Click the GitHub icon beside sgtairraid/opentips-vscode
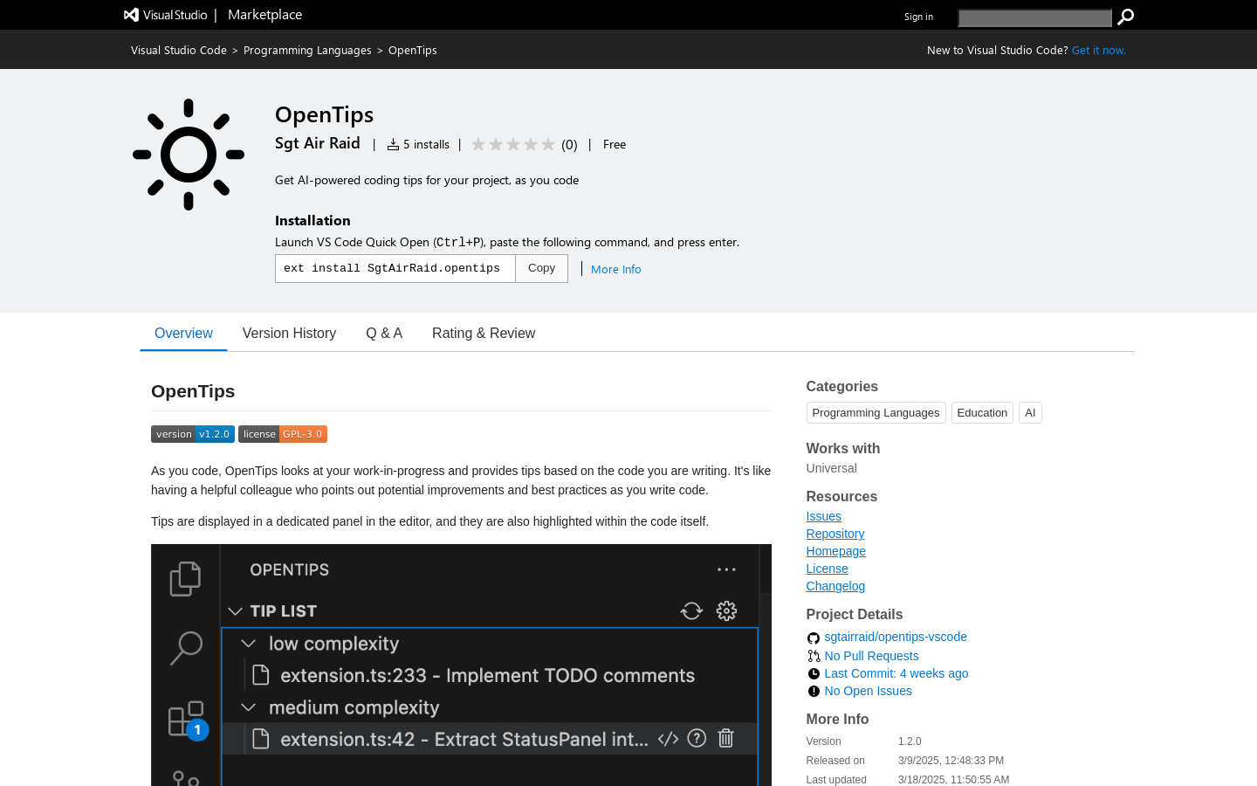Viewport: 1257px width, 786px height. coord(814,638)
